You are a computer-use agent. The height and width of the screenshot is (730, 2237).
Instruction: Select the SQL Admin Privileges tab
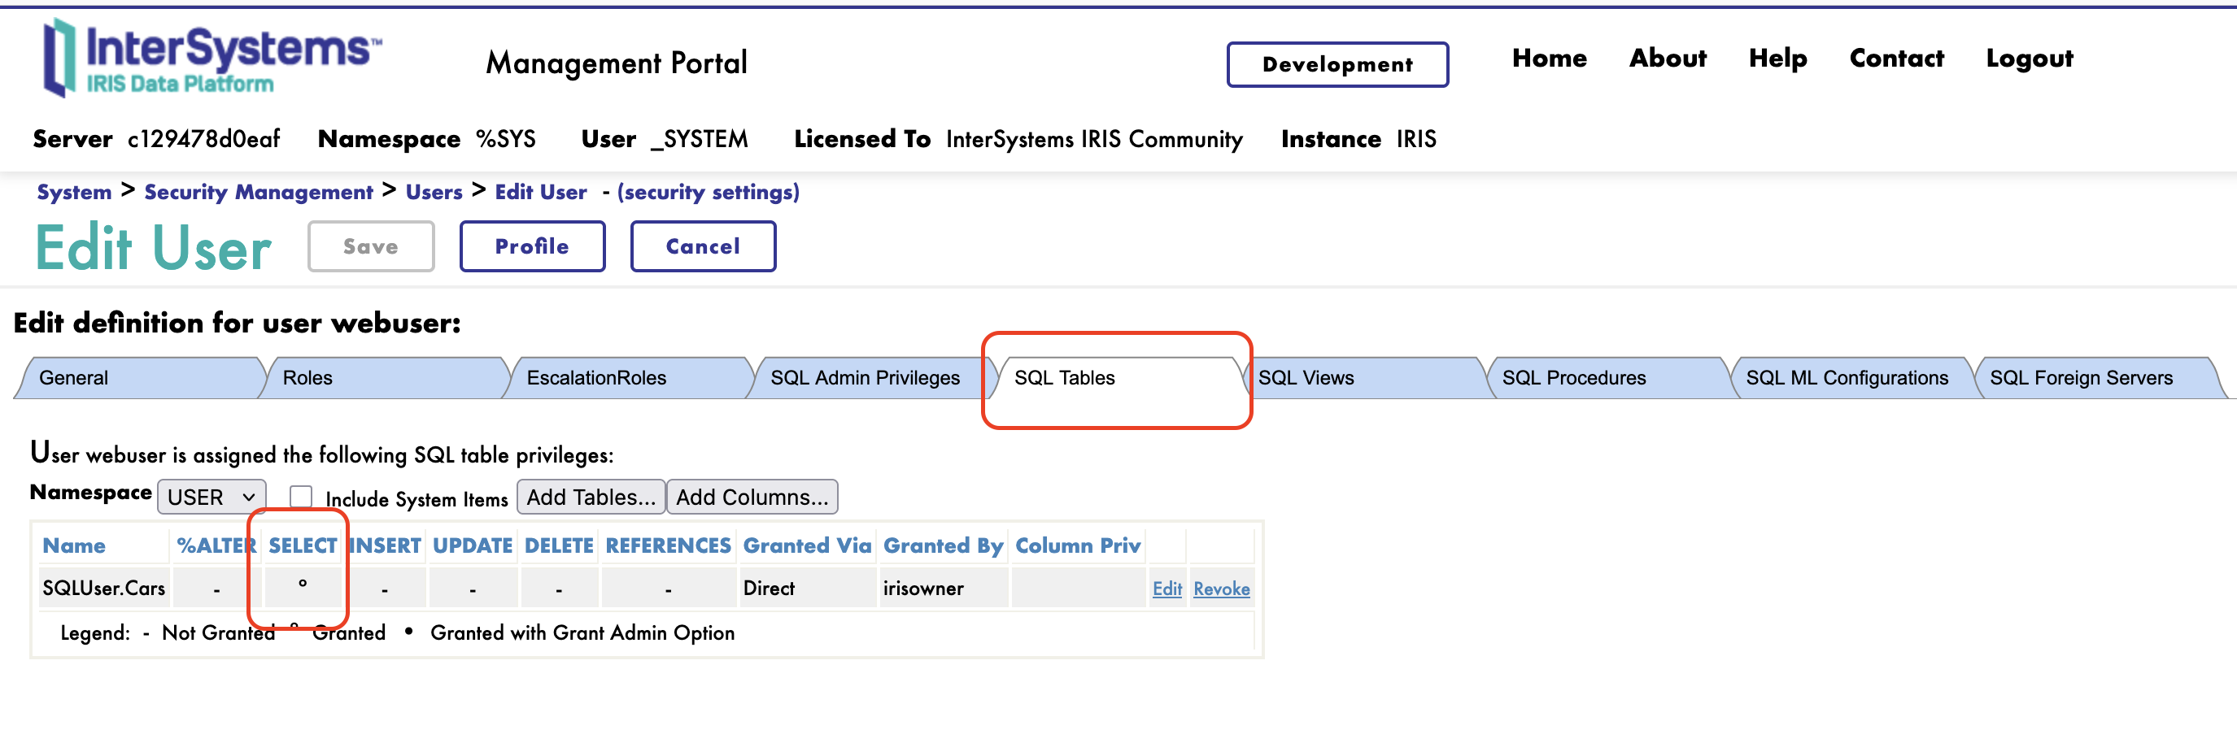864,379
